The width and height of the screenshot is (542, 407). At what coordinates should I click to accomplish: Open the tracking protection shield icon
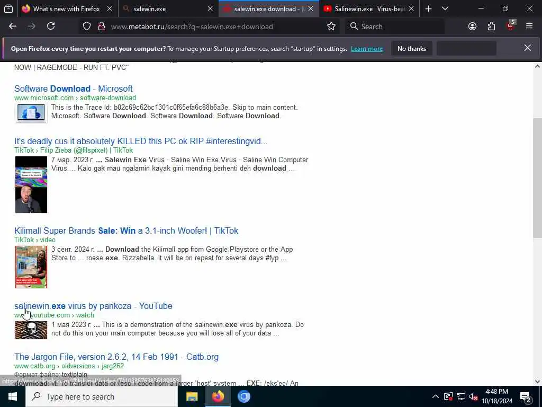87,26
